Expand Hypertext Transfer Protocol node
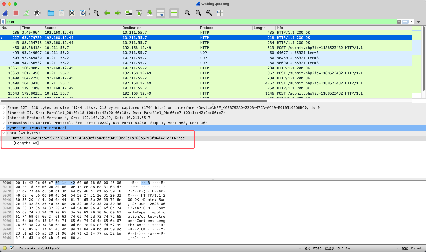Image resolution: width=426 pixels, height=252 pixels. [x=4, y=128]
